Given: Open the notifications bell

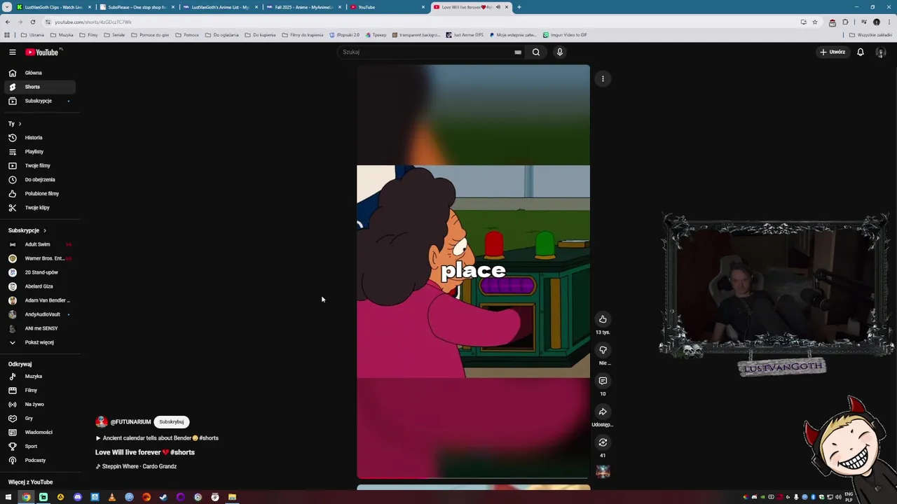Looking at the screenshot, I should click(861, 52).
